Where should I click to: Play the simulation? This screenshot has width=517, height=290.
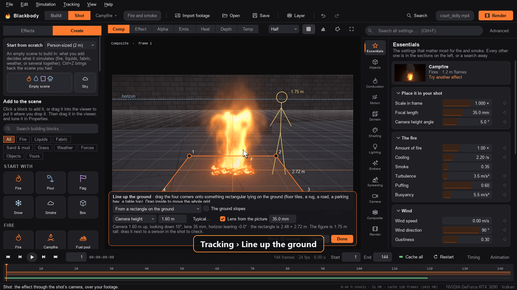pos(32,257)
